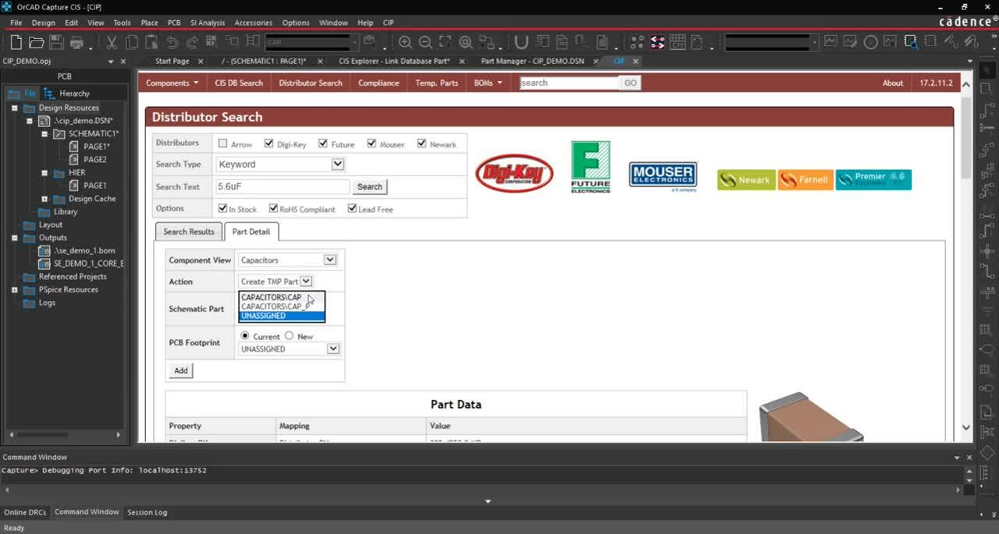
Task: Disable the Lead Free option
Action: click(x=354, y=208)
